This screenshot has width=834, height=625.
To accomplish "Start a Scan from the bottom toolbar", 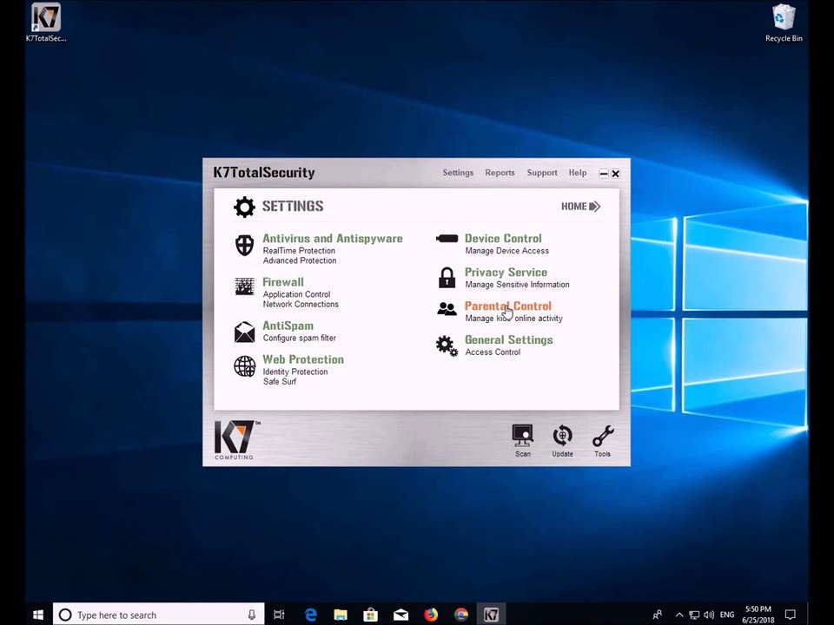I will [522, 441].
